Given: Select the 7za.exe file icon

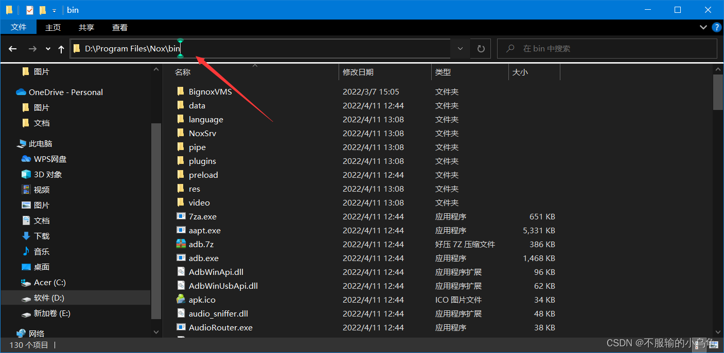Looking at the screenshot, I should point(181,216).
